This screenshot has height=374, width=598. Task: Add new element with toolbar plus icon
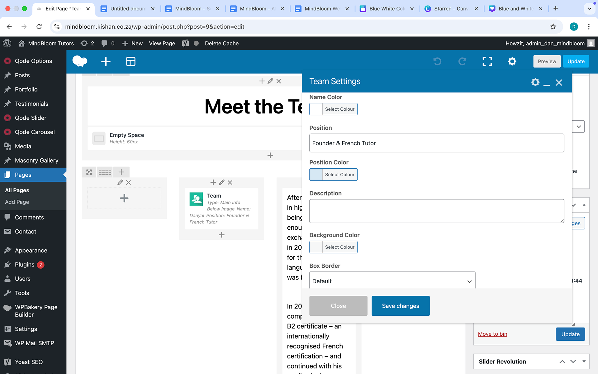coord(106,61)
